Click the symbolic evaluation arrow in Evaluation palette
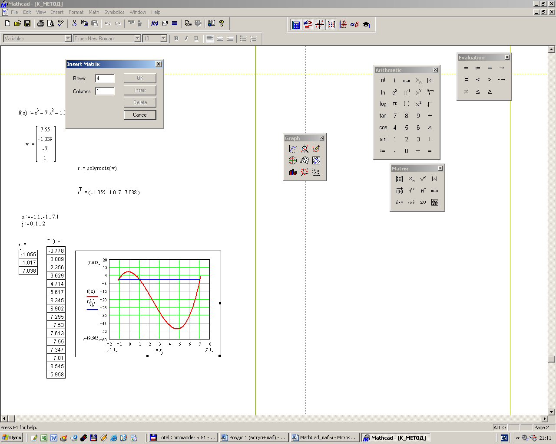 coord(502,68)
